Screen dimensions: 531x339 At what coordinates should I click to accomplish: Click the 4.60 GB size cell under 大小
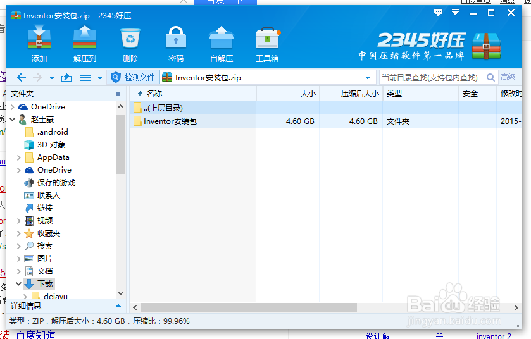(x=300, y=121)
